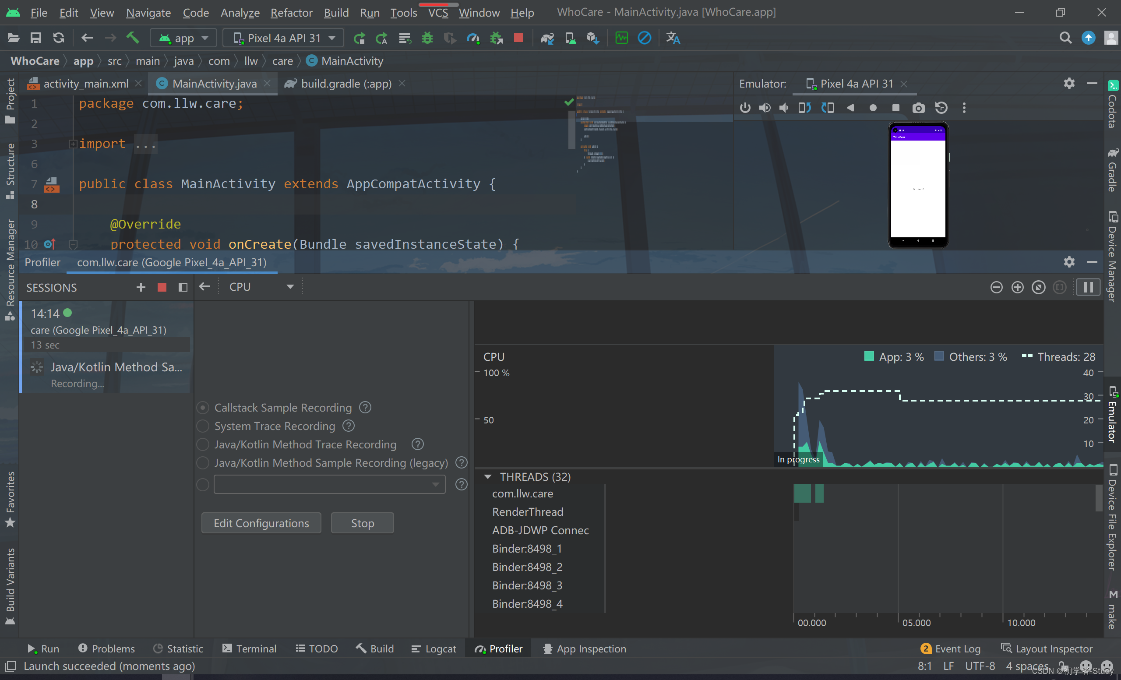Viewport: 1121px width, 680px height.
Task: Click the profiler zoom in icon
Action: click(1018, 288)
